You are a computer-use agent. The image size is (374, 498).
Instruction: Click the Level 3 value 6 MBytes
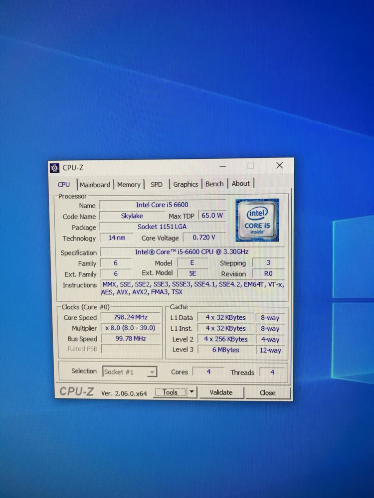[x=226, y=350]
